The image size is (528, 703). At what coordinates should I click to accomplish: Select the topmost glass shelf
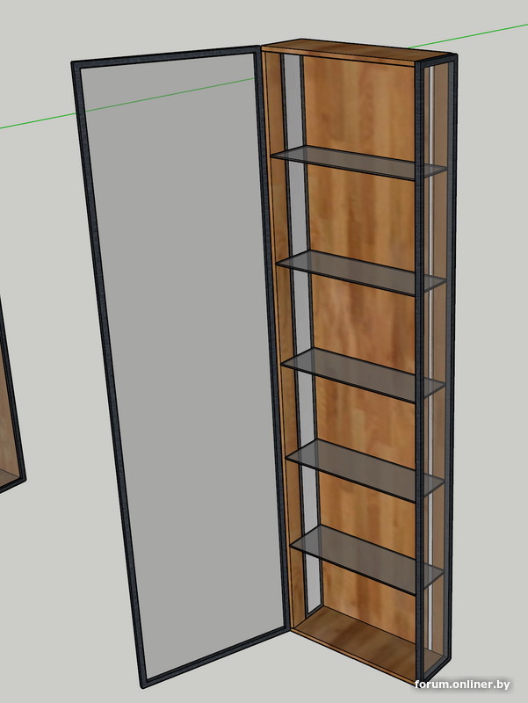click(x=358, y=163)
